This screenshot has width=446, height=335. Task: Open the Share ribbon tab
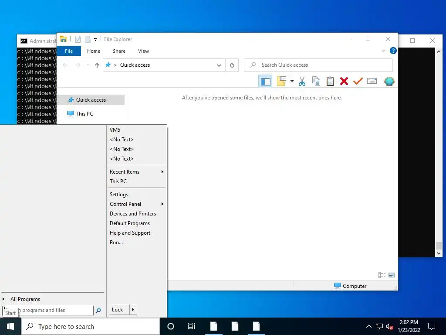pyautogui.click(x=119, y=51)
